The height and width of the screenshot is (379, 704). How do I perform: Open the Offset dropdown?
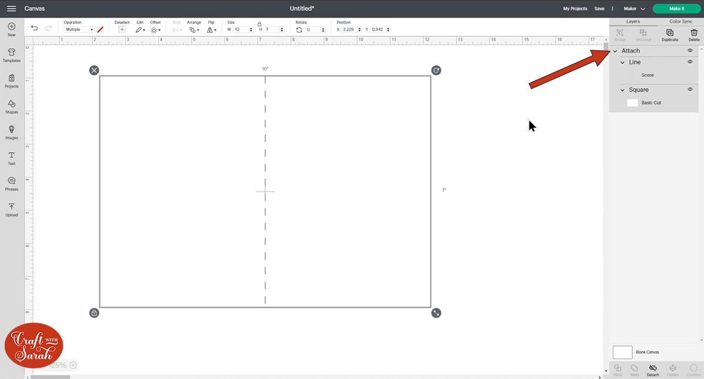point(155,29)
